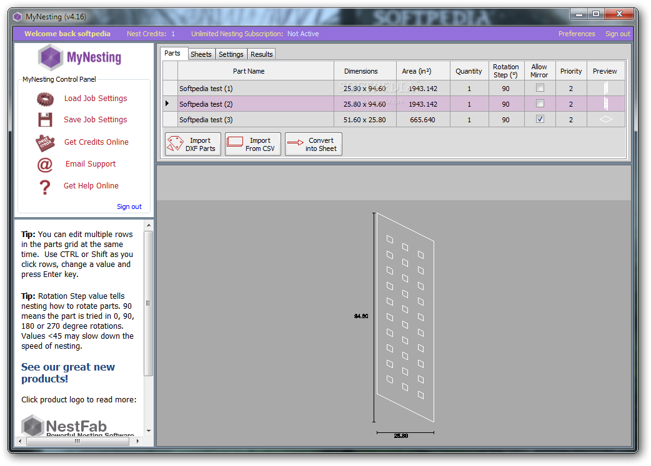
Task: Click Import From CSV button
Action: pos(253,144)
